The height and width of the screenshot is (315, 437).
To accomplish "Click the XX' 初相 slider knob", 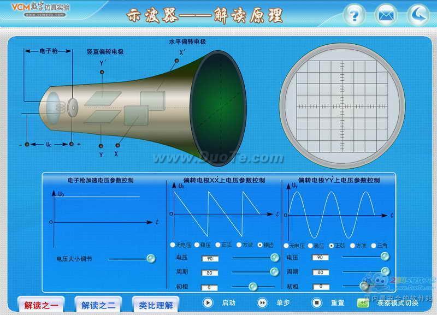I will pos(252,286).
